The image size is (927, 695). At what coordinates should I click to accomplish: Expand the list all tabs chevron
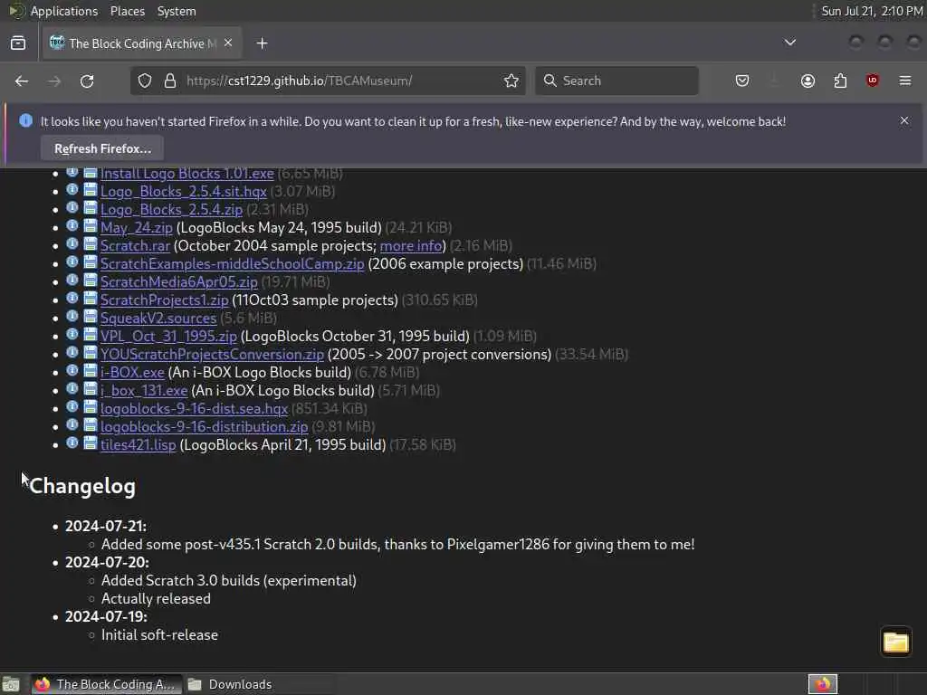pyautogui.click(x=789, y=43)
